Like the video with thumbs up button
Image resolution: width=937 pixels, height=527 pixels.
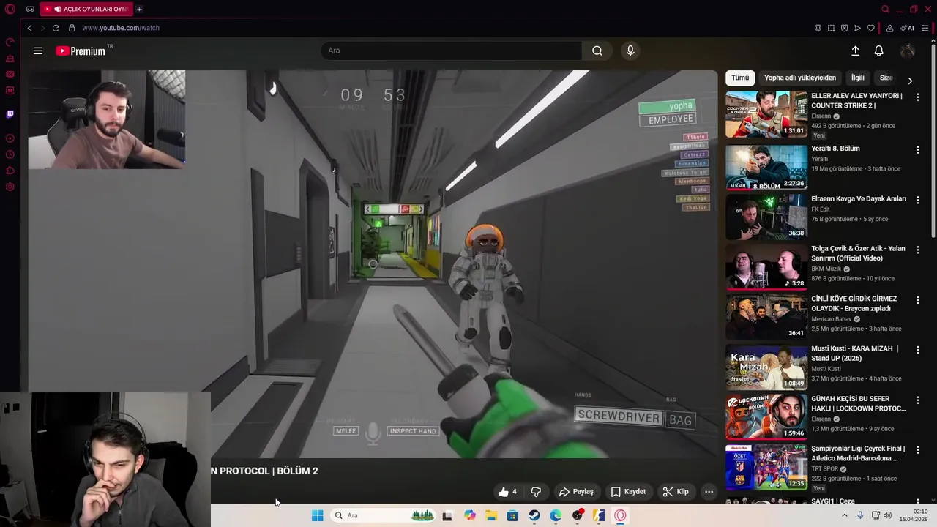point(508,492)
